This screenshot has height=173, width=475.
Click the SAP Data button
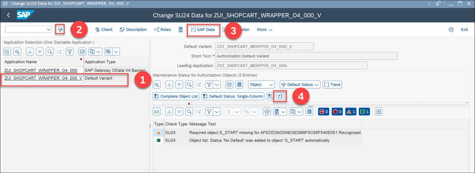[x=203, y=29]
